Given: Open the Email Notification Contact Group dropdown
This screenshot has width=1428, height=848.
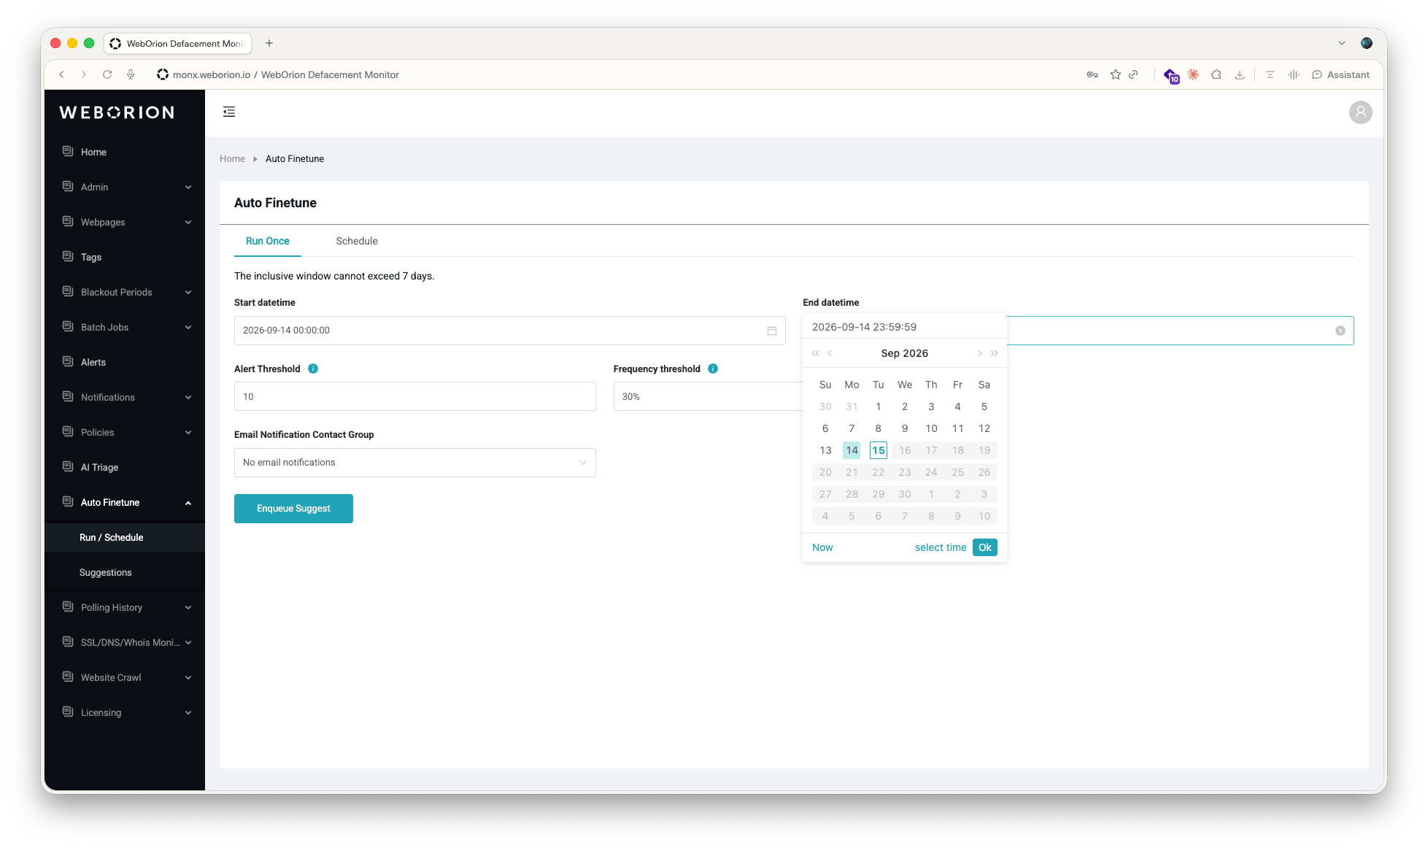Looking at the screenshot, I should [x=414, y=463].
